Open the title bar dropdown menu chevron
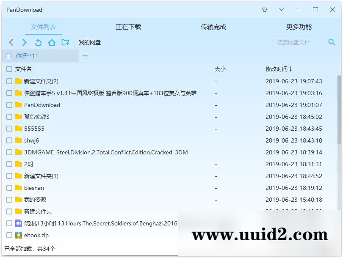Image resolution: width=343 pixels, height=258 pixels. click(281, 9)
